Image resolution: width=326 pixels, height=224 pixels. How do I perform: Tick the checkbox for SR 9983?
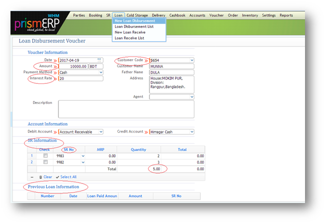[45, 156]
